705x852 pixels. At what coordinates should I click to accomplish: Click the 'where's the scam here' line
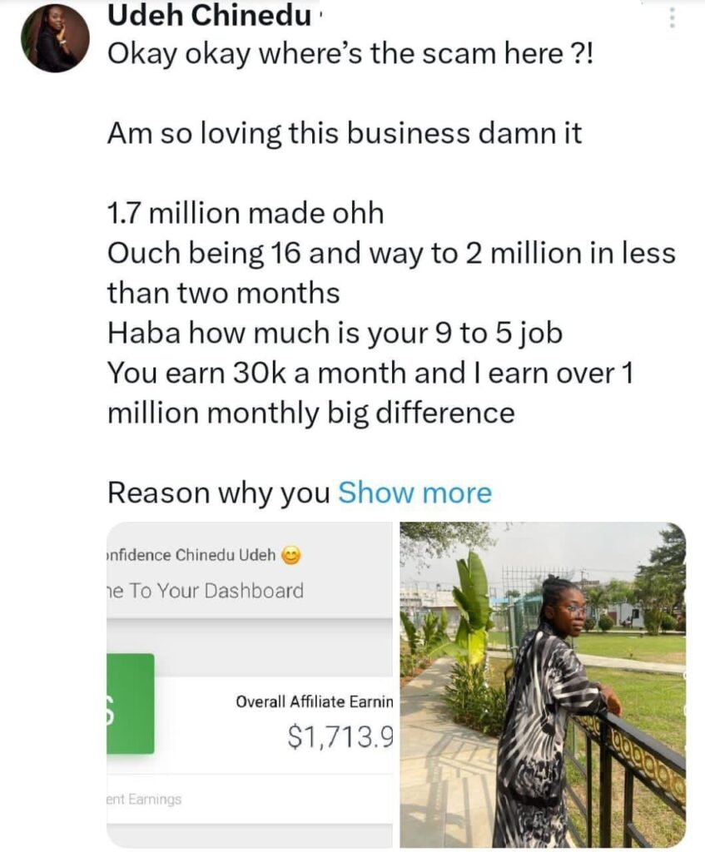point(351,56)
